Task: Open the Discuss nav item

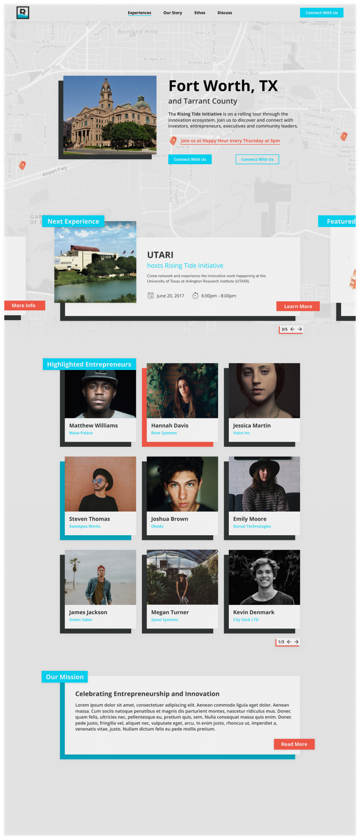Action: pos(225,13)
